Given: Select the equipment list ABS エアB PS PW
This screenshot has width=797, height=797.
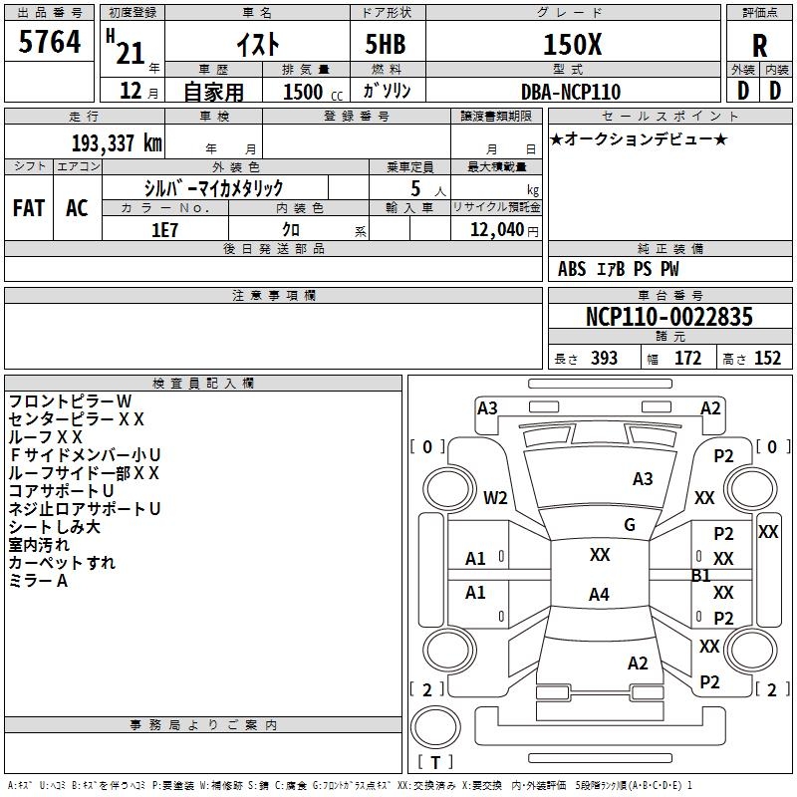Looking at the screenshot, I should click(x=618, y=269).
